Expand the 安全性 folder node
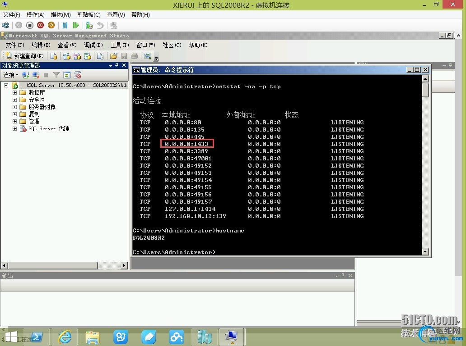This screenshot has height=346, width=466. pos(14,100)
